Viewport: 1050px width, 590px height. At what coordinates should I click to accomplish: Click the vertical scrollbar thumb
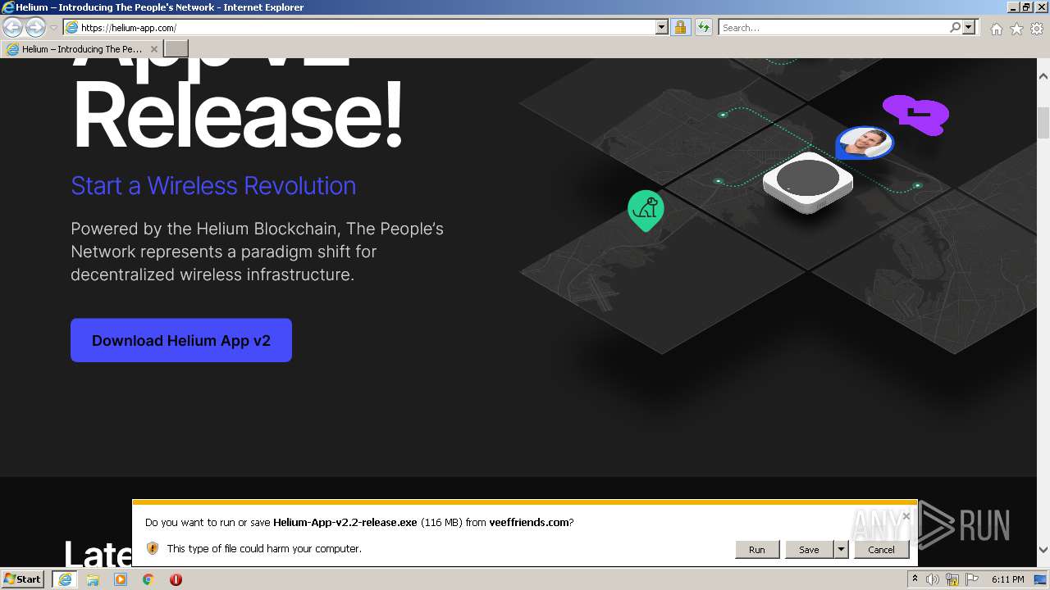tap(1043, 122)
